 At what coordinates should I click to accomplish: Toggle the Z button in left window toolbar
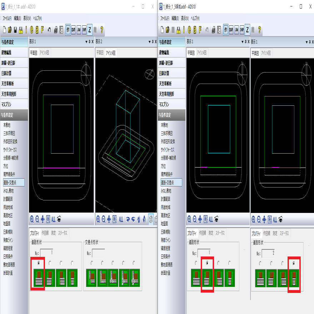point(90,30)
